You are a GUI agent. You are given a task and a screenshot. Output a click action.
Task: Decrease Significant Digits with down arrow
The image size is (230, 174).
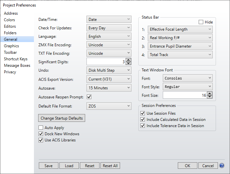129,63
